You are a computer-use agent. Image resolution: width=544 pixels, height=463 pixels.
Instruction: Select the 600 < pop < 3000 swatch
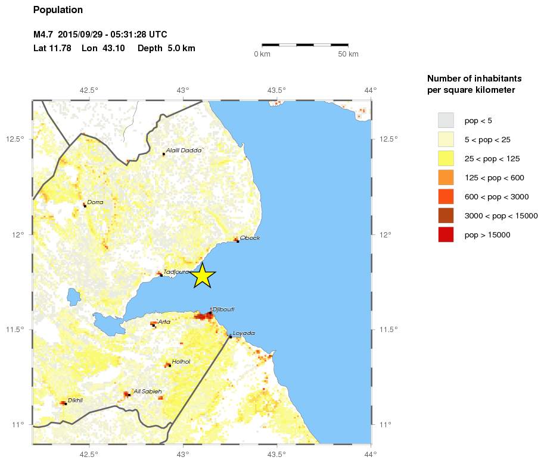click(446, 196)
